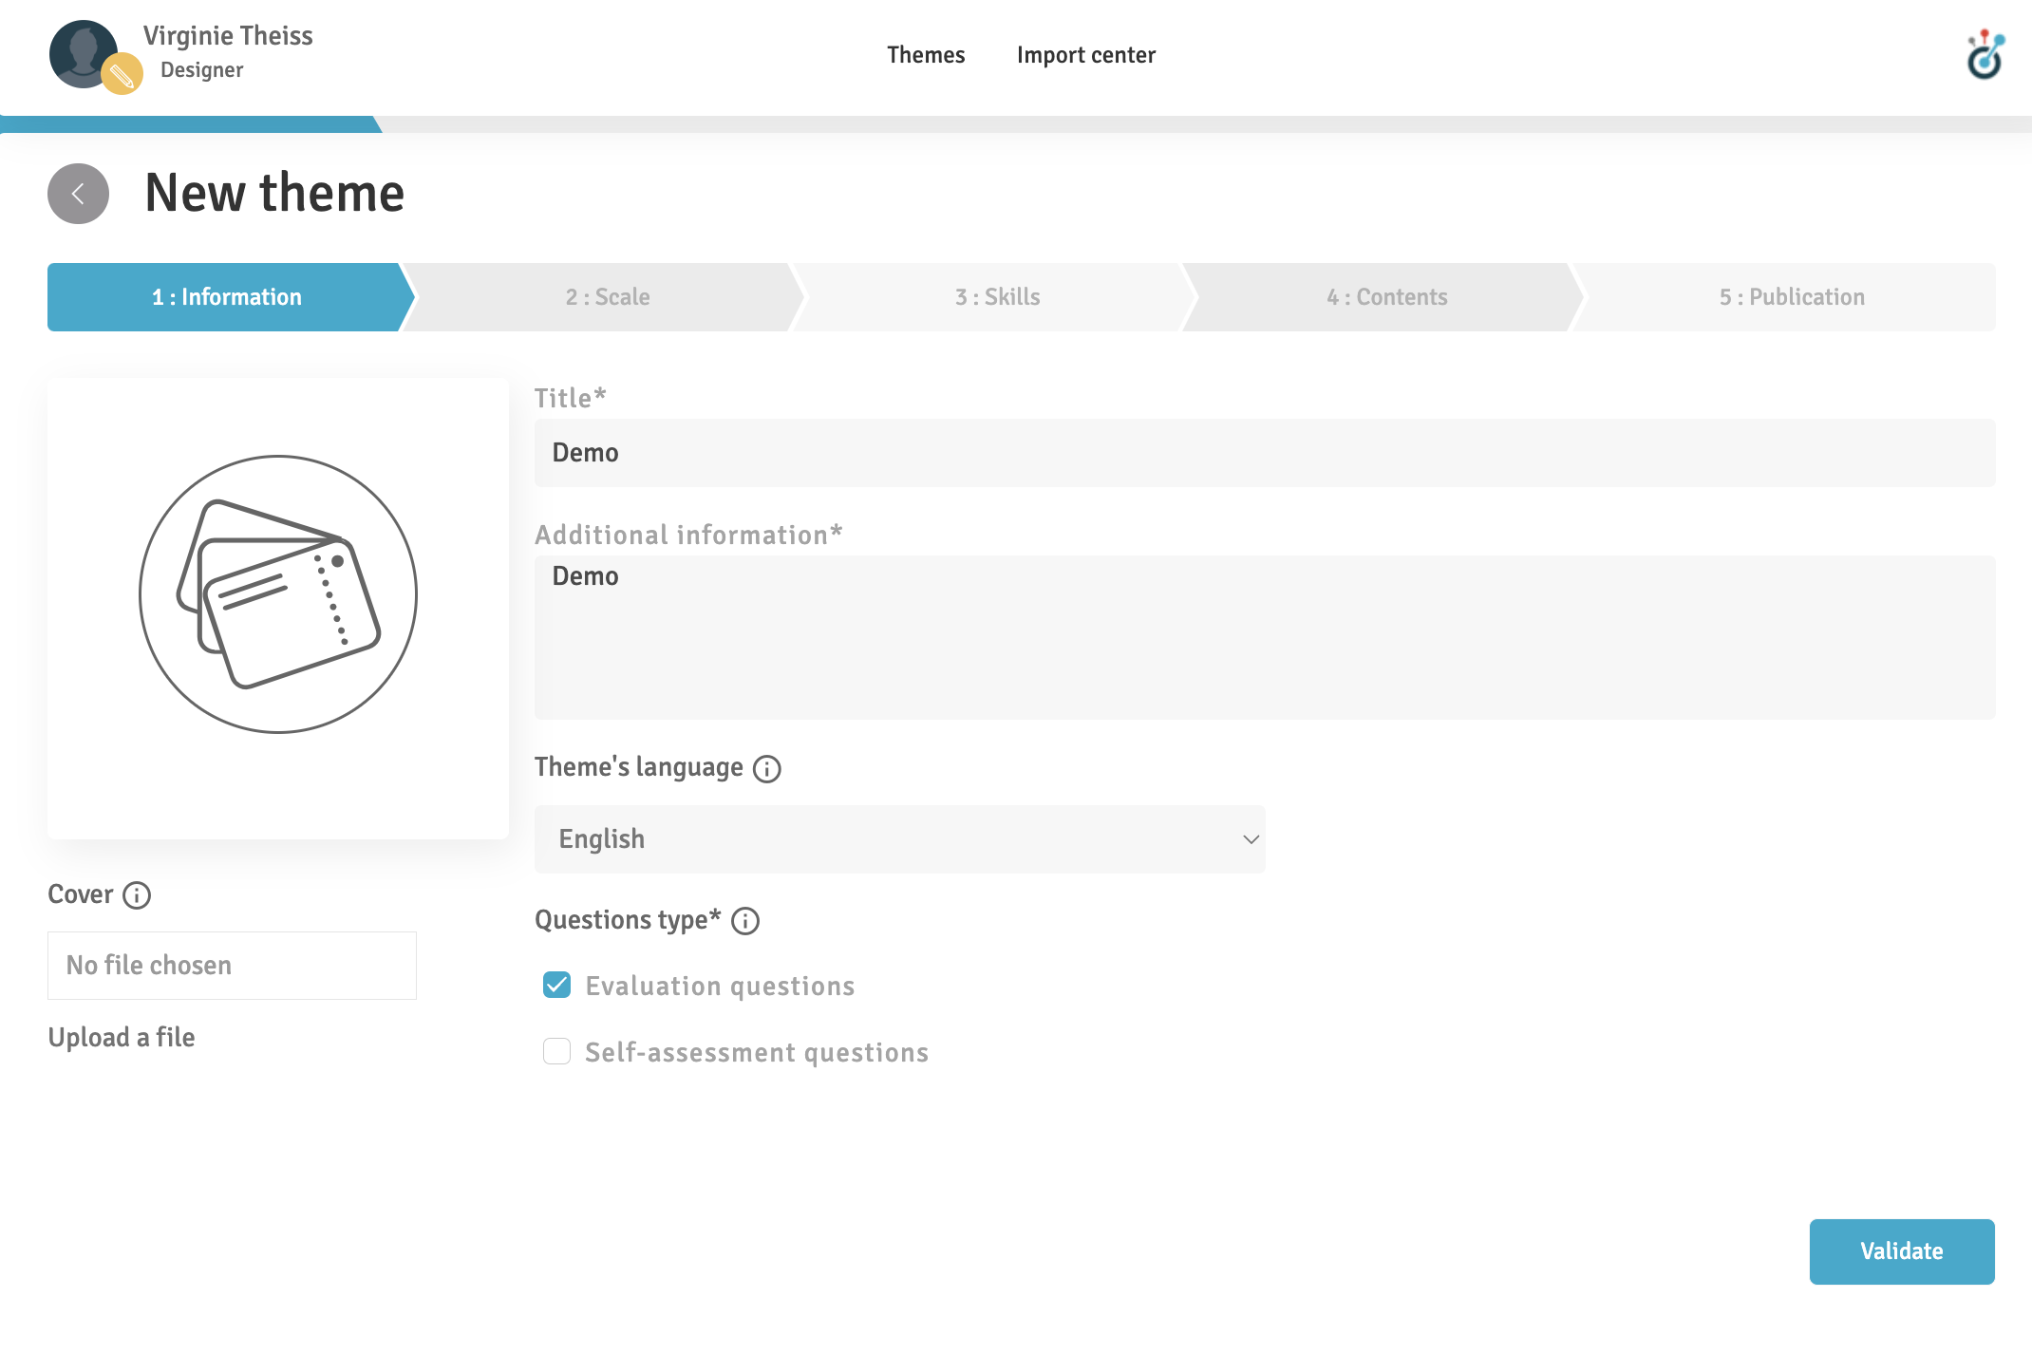Click the Upload a file link
The image size is (2032, 1354).
(x=122, y=1038)
